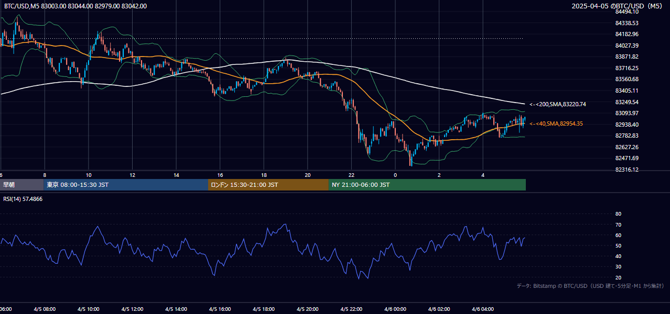Click price axis value 82627.26
Viewport: 670px width, 314px height.
point(626,147)
